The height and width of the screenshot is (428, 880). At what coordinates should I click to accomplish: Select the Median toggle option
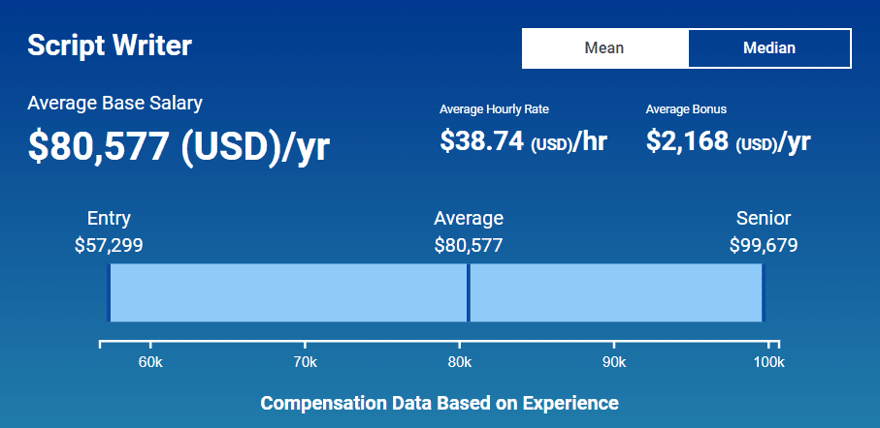point(768,48)
